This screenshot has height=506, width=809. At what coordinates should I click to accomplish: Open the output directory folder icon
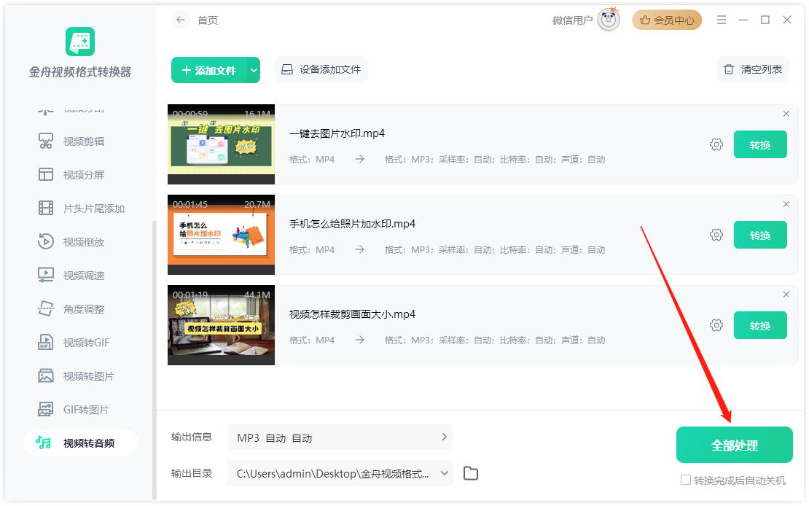point(470,473)
